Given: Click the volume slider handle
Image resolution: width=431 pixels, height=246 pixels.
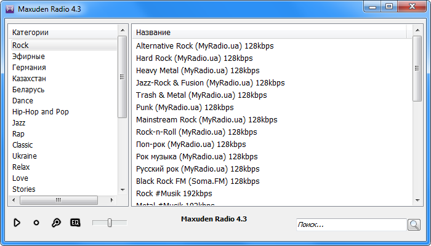Looking at the screenshot, I should point(110,223).
